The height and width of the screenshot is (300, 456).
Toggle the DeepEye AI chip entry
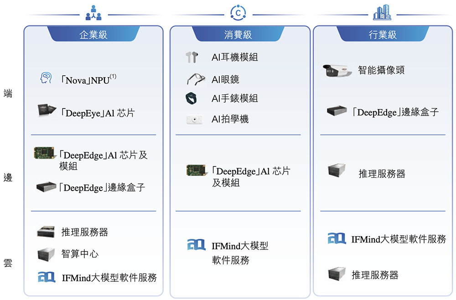82,110
